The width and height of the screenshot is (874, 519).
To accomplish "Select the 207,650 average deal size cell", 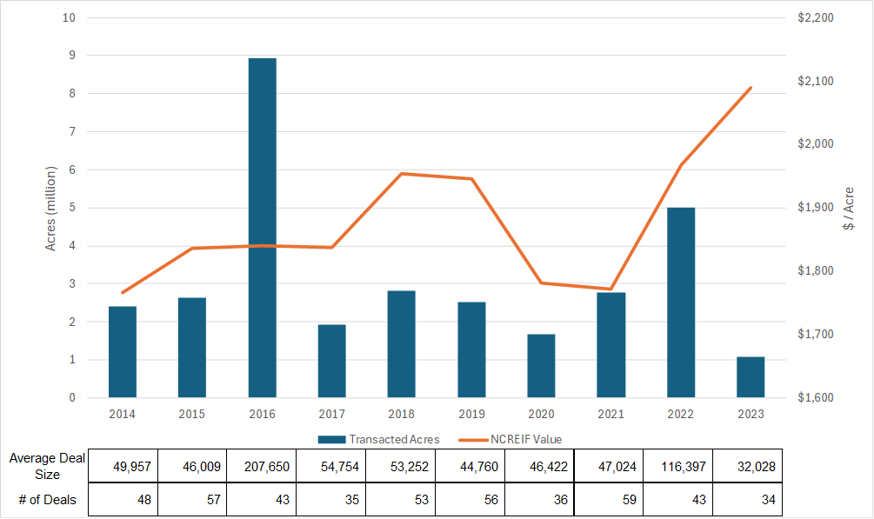I will [262, 467].
